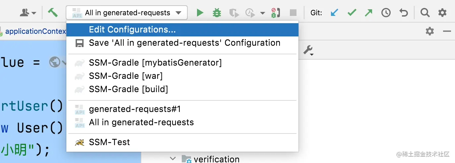This screenshot has height=163, width=455.
Task: Select the SSM-Test Tomcat configuration
Action: click(109, 142)
